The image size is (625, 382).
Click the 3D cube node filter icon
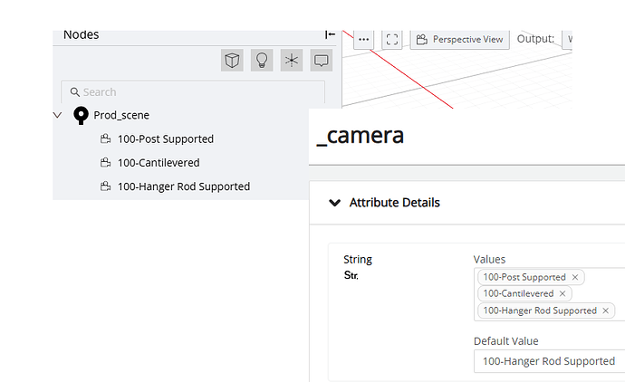click(233, 61)
